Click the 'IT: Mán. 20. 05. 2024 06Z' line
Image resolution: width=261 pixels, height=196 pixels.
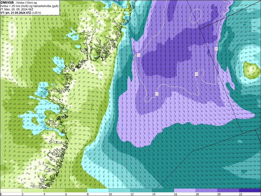click(17, 9)
